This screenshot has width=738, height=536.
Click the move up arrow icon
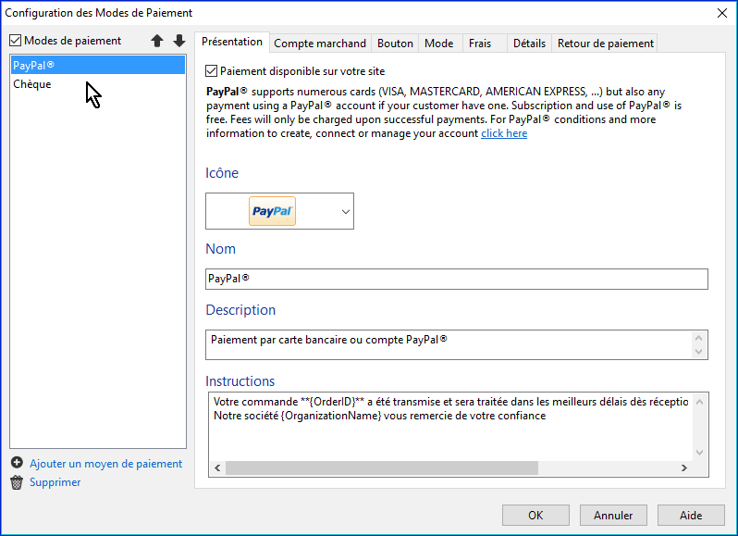pos(157,42)
